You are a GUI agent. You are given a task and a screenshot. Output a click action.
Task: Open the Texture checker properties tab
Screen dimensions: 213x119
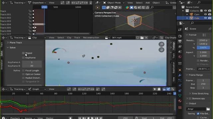(180, 107)
